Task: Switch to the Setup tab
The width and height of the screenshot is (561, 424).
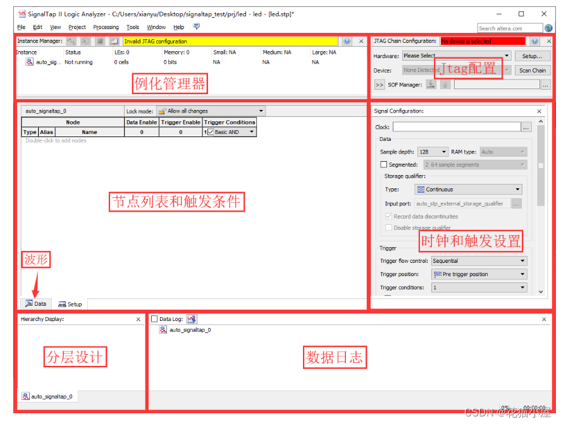Action: pos(70,304)
